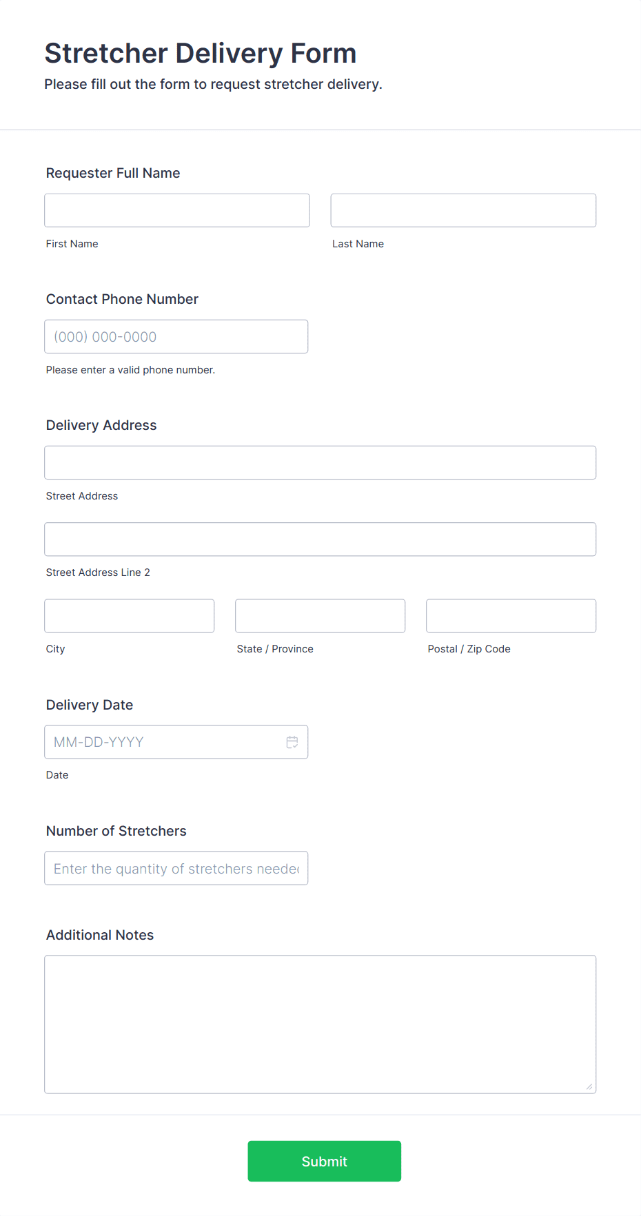This screenshot has width=641, height=1216.
Task: Focus the MM-DD-YYYY date field
Action: 176,742
